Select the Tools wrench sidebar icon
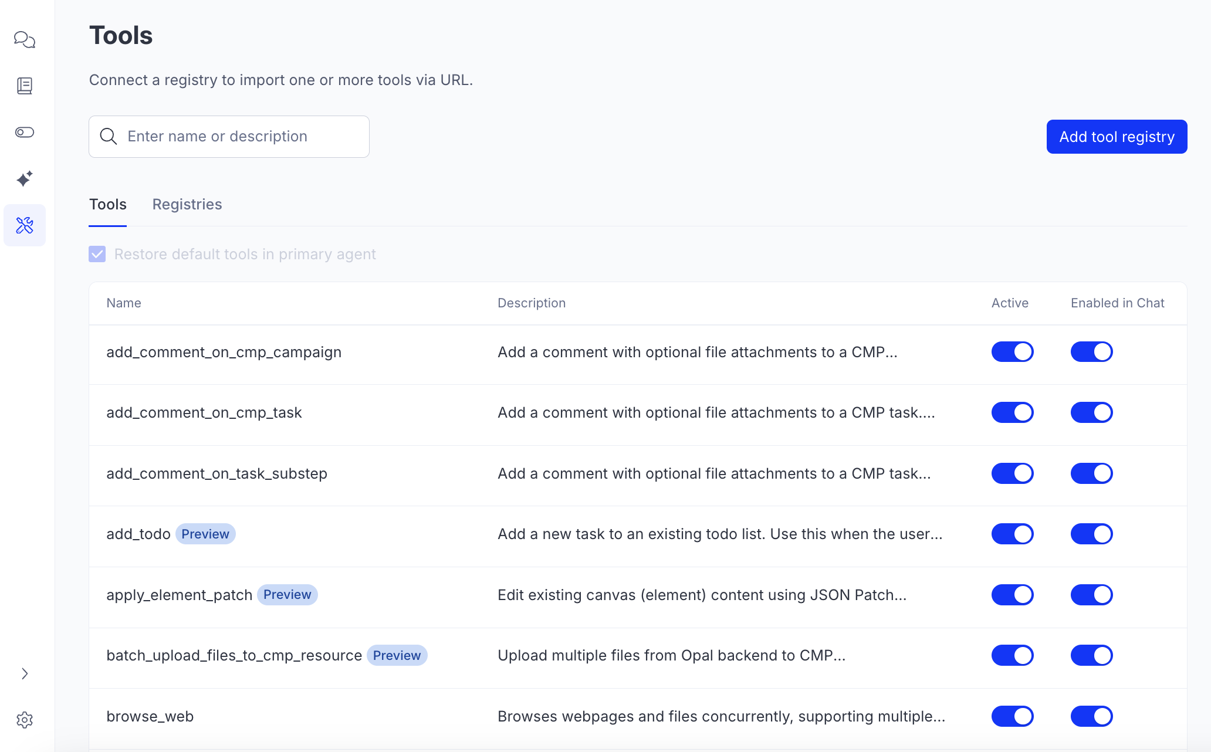This screenshot has width=1211, height=752. (25, 225)
